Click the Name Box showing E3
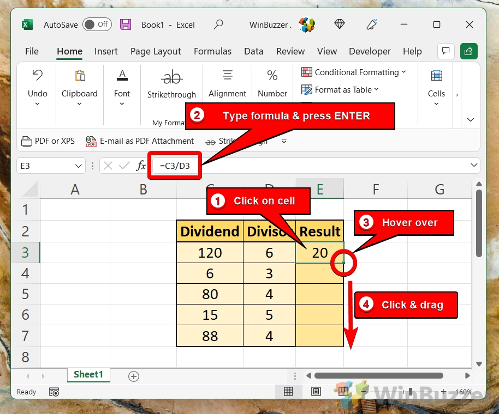The image size is (499, 414). [x=46, y=166]
